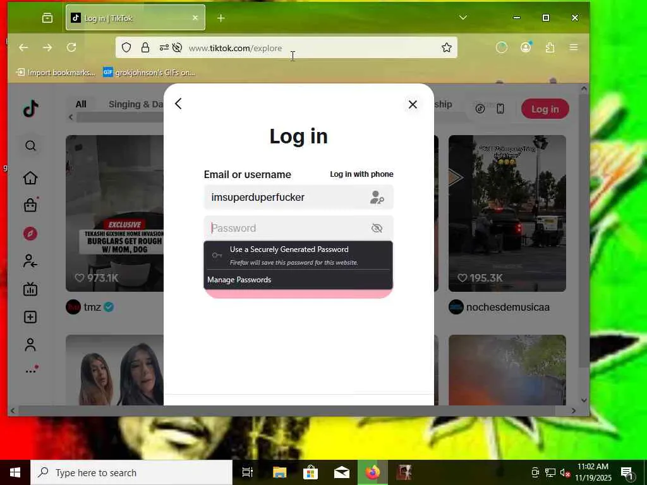Viewport: 647px width, 485px height.
Task: Select the Singing & Dance category tab
Action: point(136,104)
